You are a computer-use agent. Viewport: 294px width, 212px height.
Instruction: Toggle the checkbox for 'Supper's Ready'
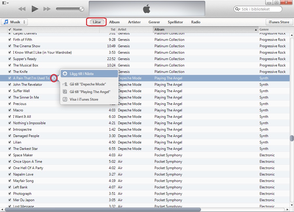[10, 59]
